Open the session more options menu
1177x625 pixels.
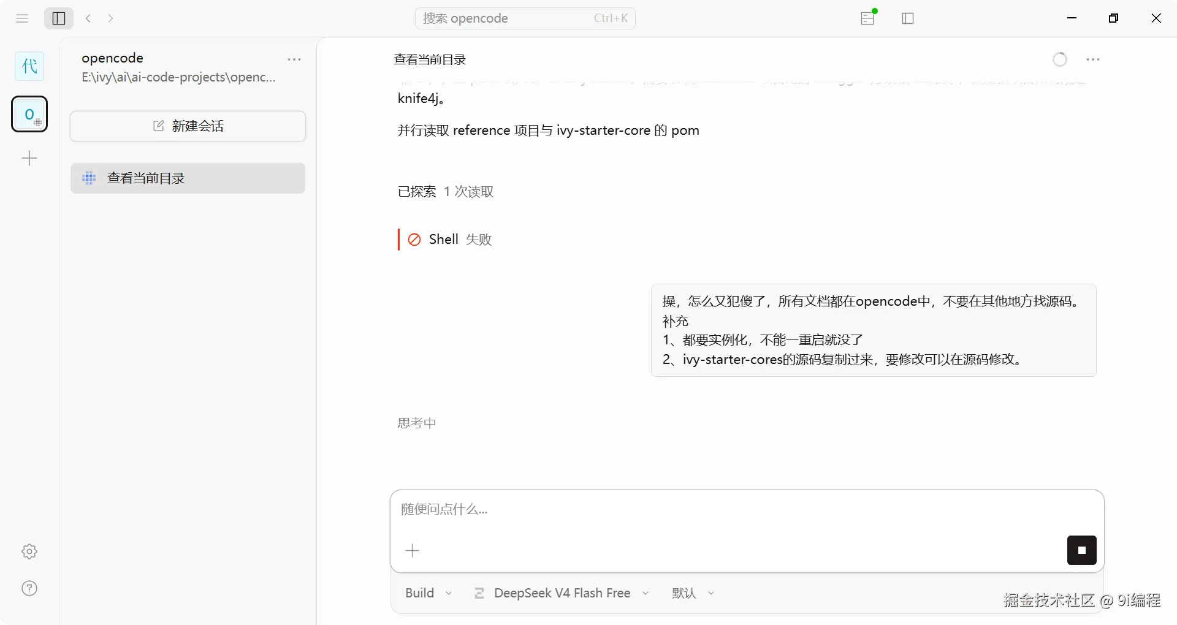[x=1092, y=59]
